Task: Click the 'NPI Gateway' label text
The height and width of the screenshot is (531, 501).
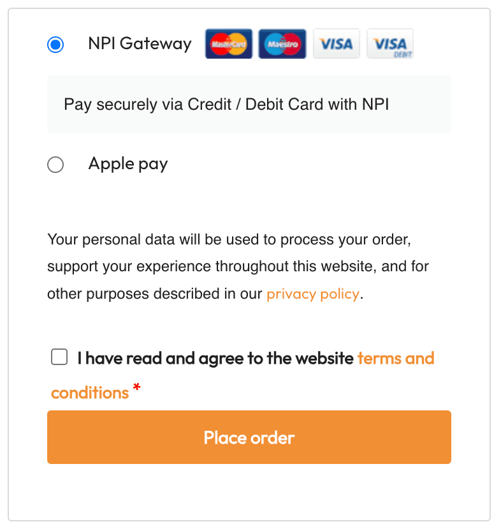Action: 140,44
